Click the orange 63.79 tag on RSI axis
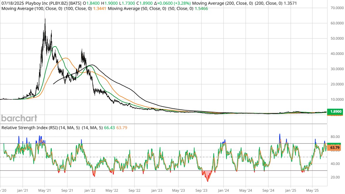The width and height of the screenshot is (345, 194). (x=334, y=148)
